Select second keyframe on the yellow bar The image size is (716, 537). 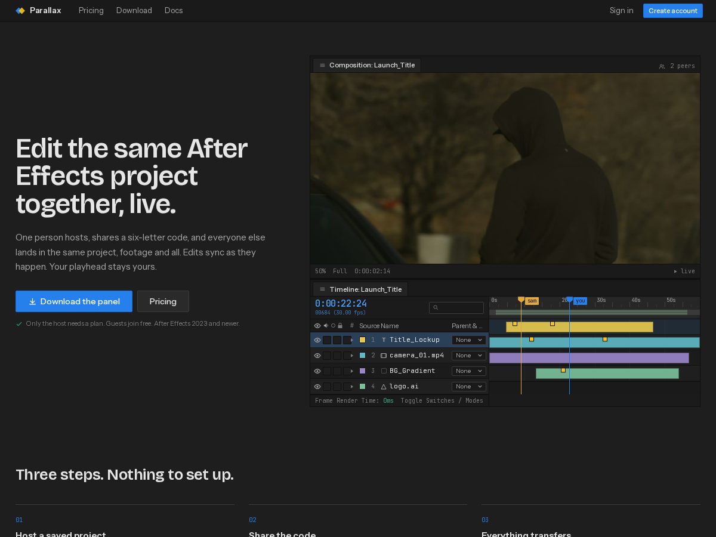point(553,323)
